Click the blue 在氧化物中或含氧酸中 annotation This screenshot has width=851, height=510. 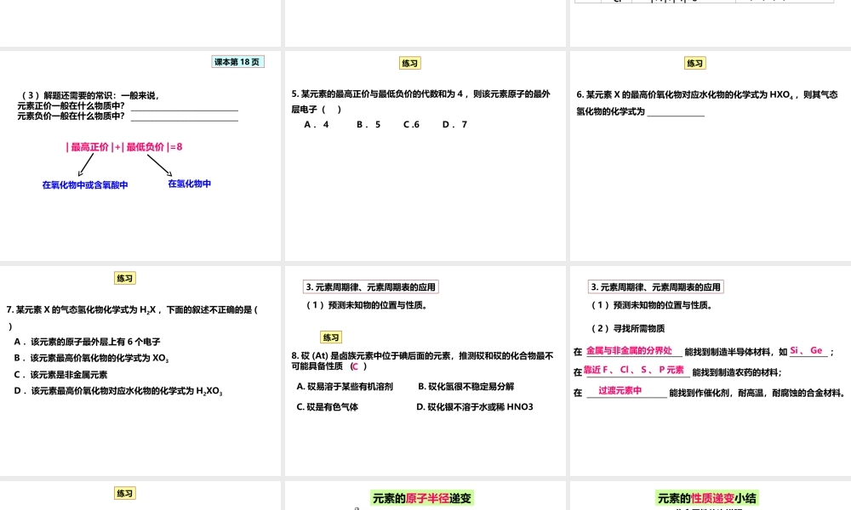[85, 185]
